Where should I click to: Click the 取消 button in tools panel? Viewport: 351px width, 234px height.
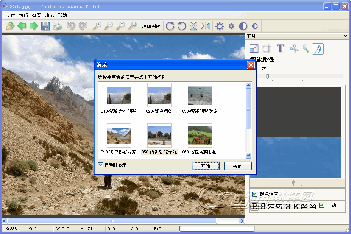tap(297, 183)
